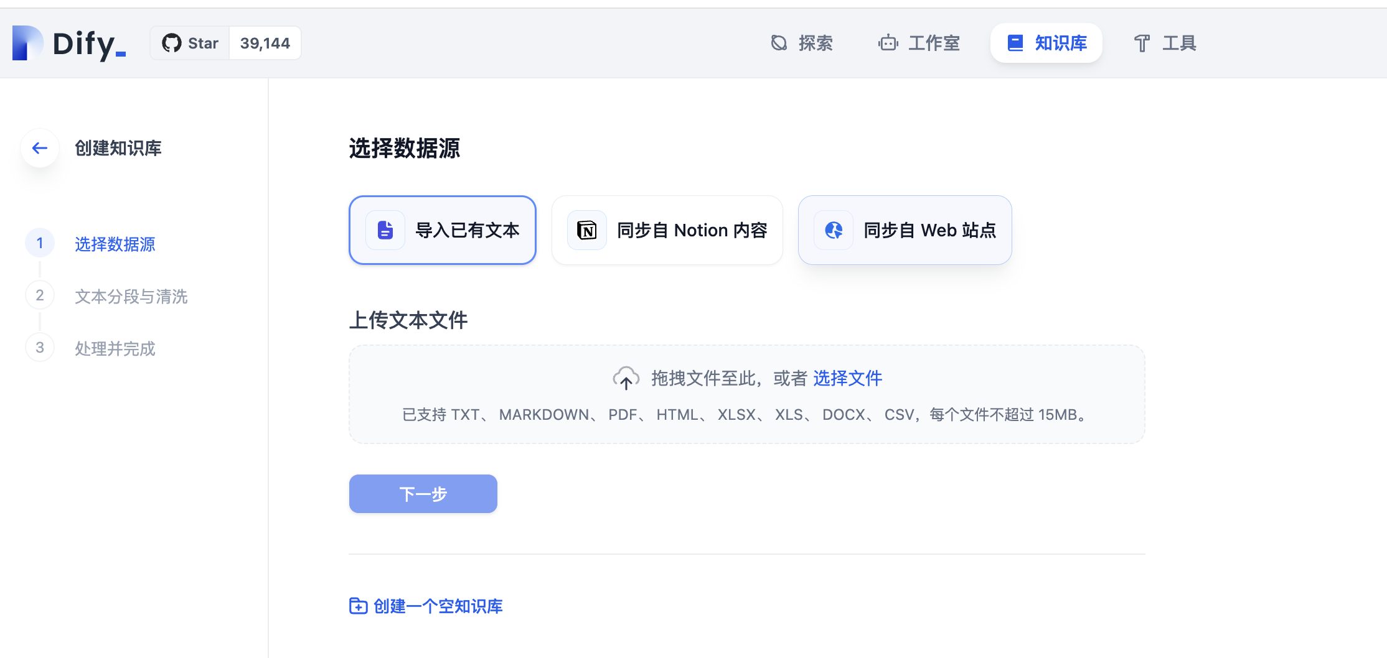Choose 导入已有文本 data source
1387x658 pixels.
click(x=467, y=230)
